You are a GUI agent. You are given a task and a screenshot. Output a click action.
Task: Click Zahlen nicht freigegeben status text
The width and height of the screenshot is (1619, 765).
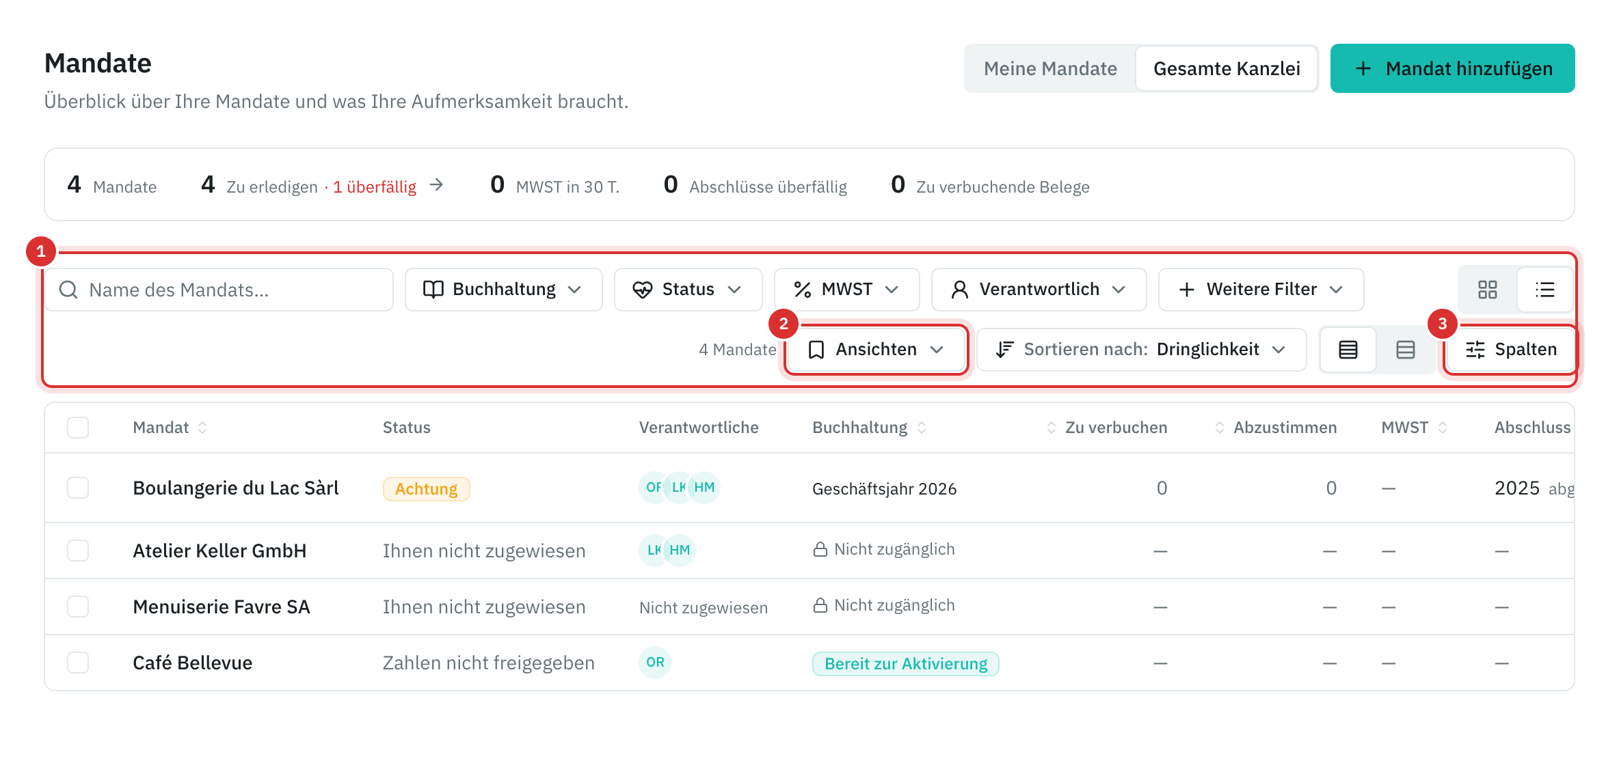pos(488,663)
